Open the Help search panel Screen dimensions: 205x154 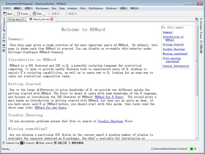[45, 143]
